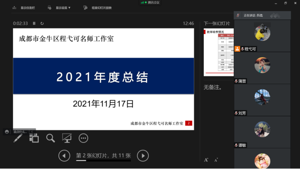Select participant 程弋可's video tile

[262, 36]
